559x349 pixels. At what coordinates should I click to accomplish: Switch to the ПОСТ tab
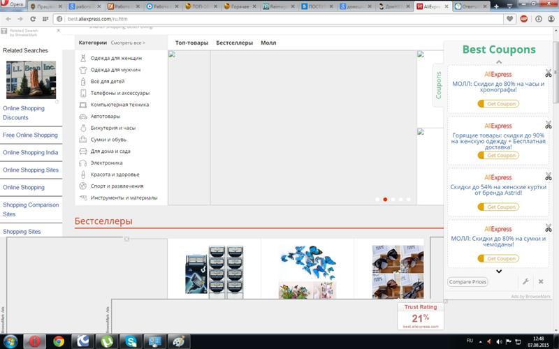pos(317,6)
